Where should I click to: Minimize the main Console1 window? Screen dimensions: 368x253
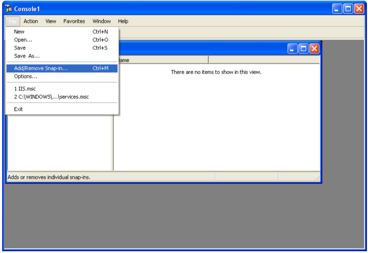(337, 9)
